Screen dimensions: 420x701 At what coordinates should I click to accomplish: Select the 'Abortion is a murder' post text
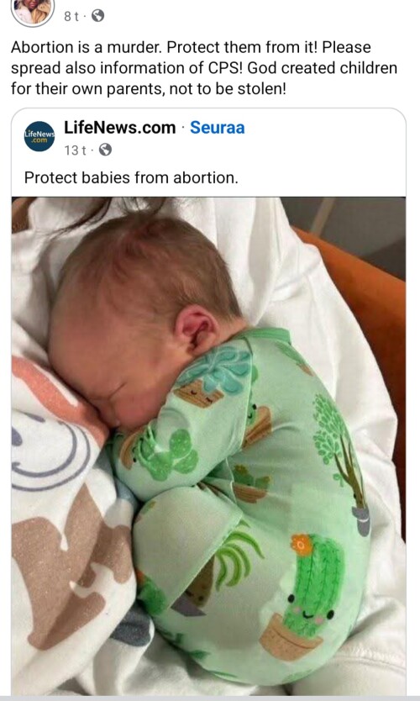pyautogui.click(x=204, y=68)
